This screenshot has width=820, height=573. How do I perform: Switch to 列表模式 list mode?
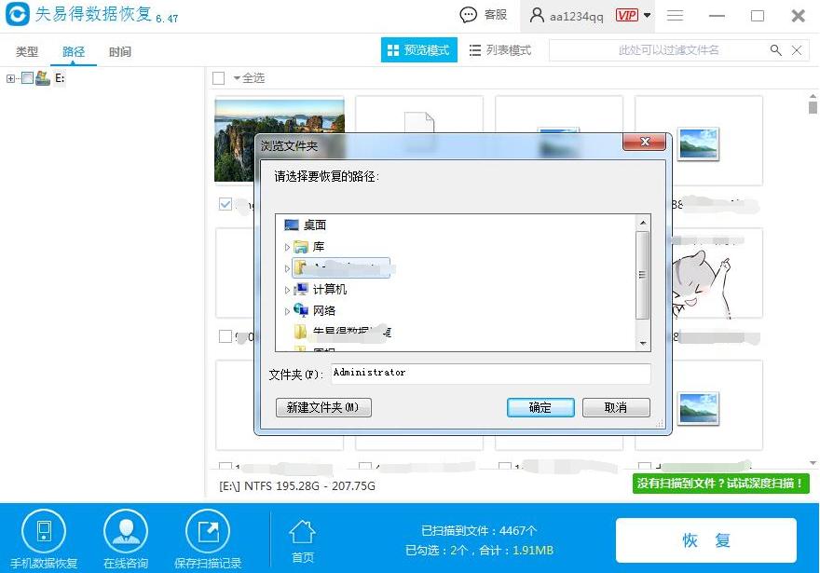(x=500, y=49)
